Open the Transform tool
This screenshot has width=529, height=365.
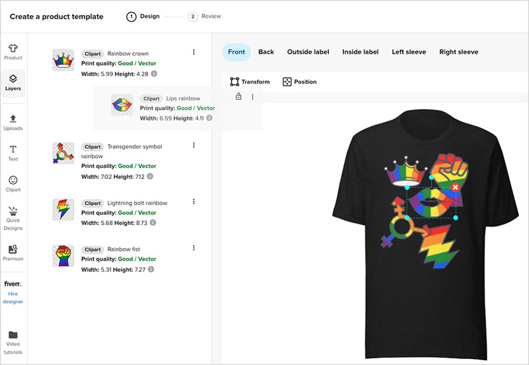(x=250, y=81)
